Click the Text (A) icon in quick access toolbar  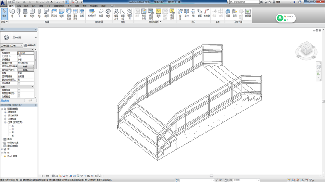point(52,2)
